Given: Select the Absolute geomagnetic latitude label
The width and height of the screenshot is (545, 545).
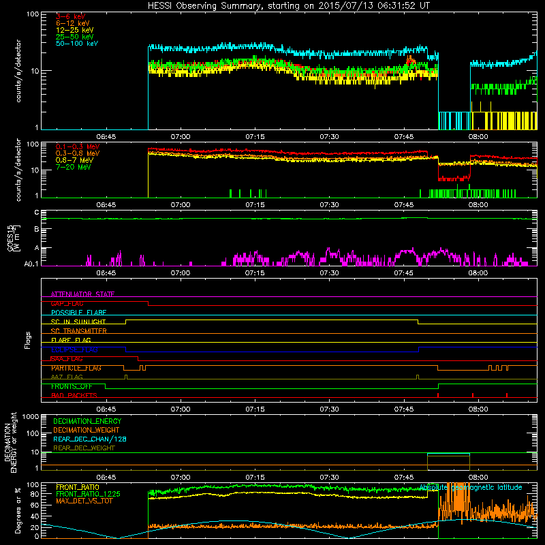Looking at the screenshot, I should pyautogui.click(x=471, y=487).
